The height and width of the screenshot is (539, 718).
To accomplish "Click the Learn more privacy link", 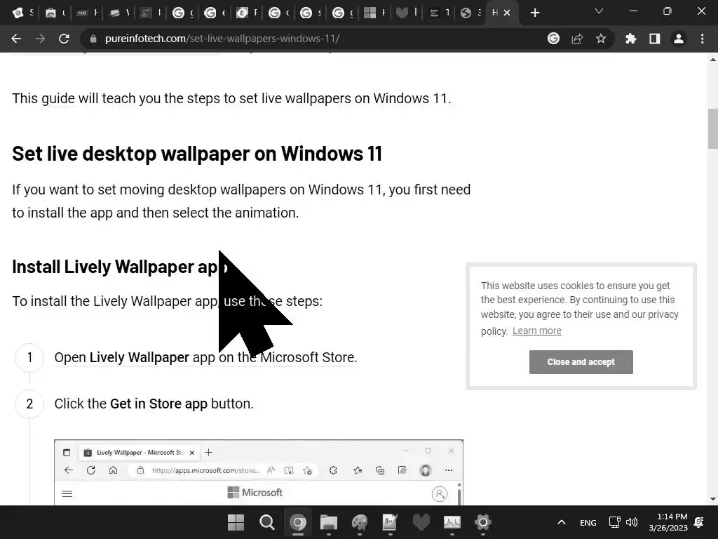I will [x=536, y=331].
